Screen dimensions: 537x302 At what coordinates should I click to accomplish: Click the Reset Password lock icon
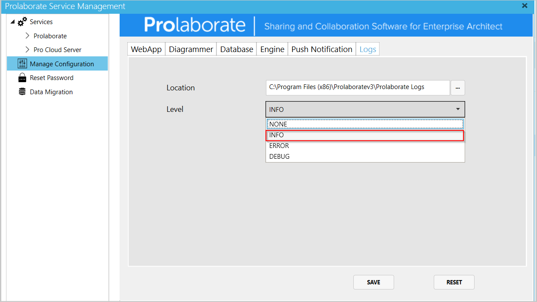(x=22, y=78)
